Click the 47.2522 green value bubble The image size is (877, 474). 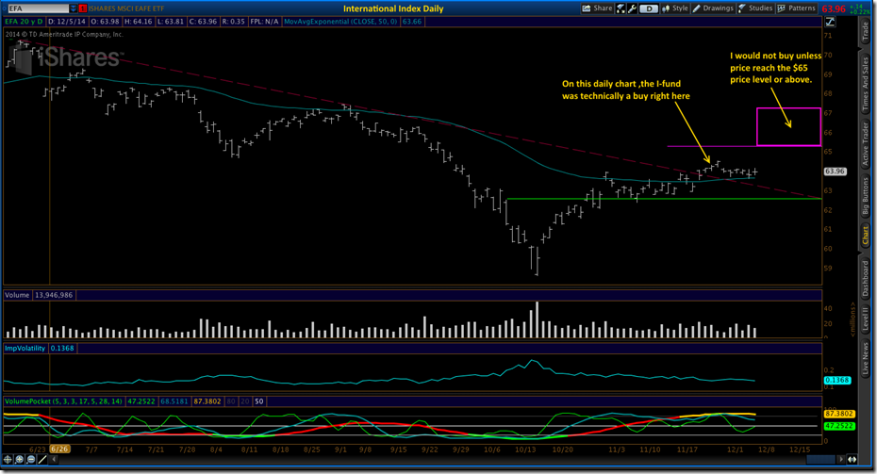(839, 426)
